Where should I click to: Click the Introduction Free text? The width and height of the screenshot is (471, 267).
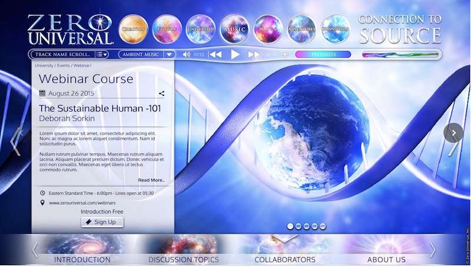(102, 212)
